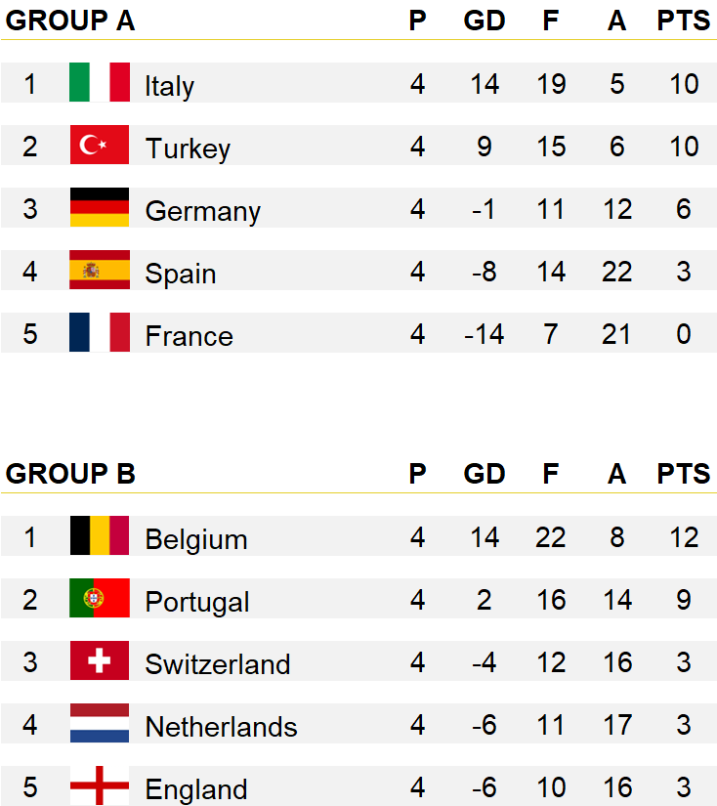
Task: Click the Turkey flag icon
Action: [x=100, y=145]
